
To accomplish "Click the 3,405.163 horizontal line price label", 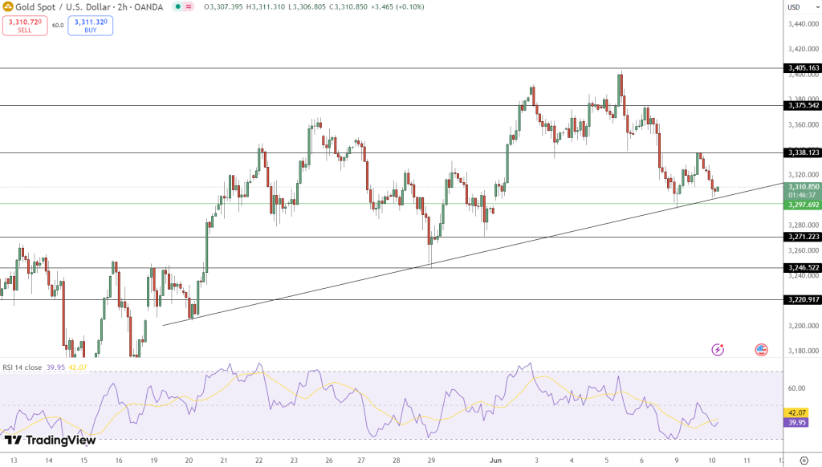I will click(x=803, y=68).
